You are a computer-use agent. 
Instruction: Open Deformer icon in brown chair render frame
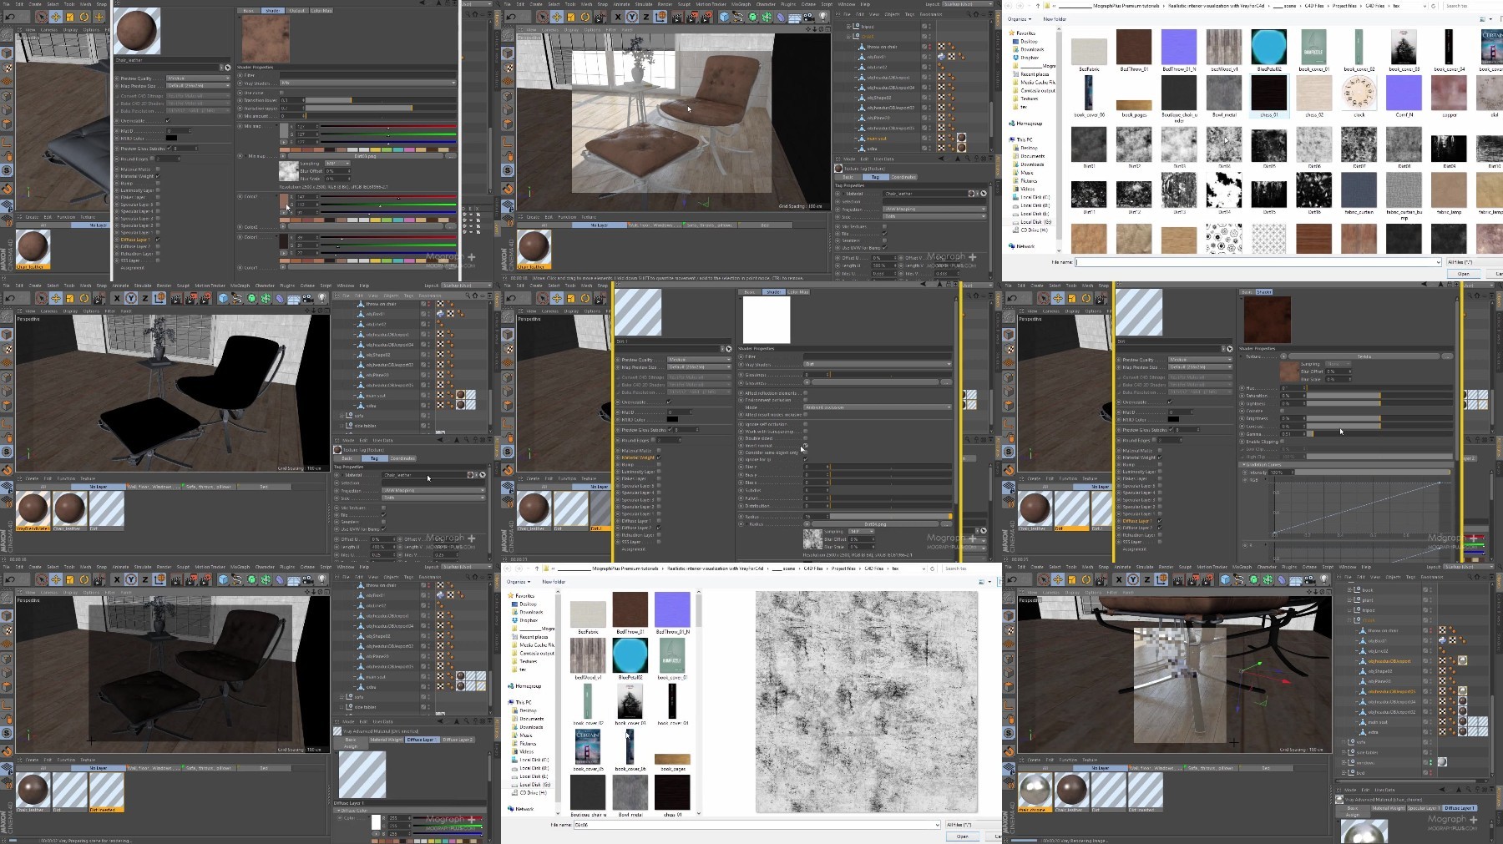click(x=780, y=17)
